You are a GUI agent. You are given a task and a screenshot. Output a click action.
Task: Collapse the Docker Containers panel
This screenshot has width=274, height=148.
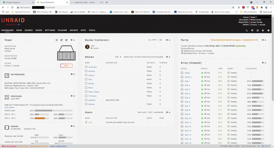pos(170,40)
